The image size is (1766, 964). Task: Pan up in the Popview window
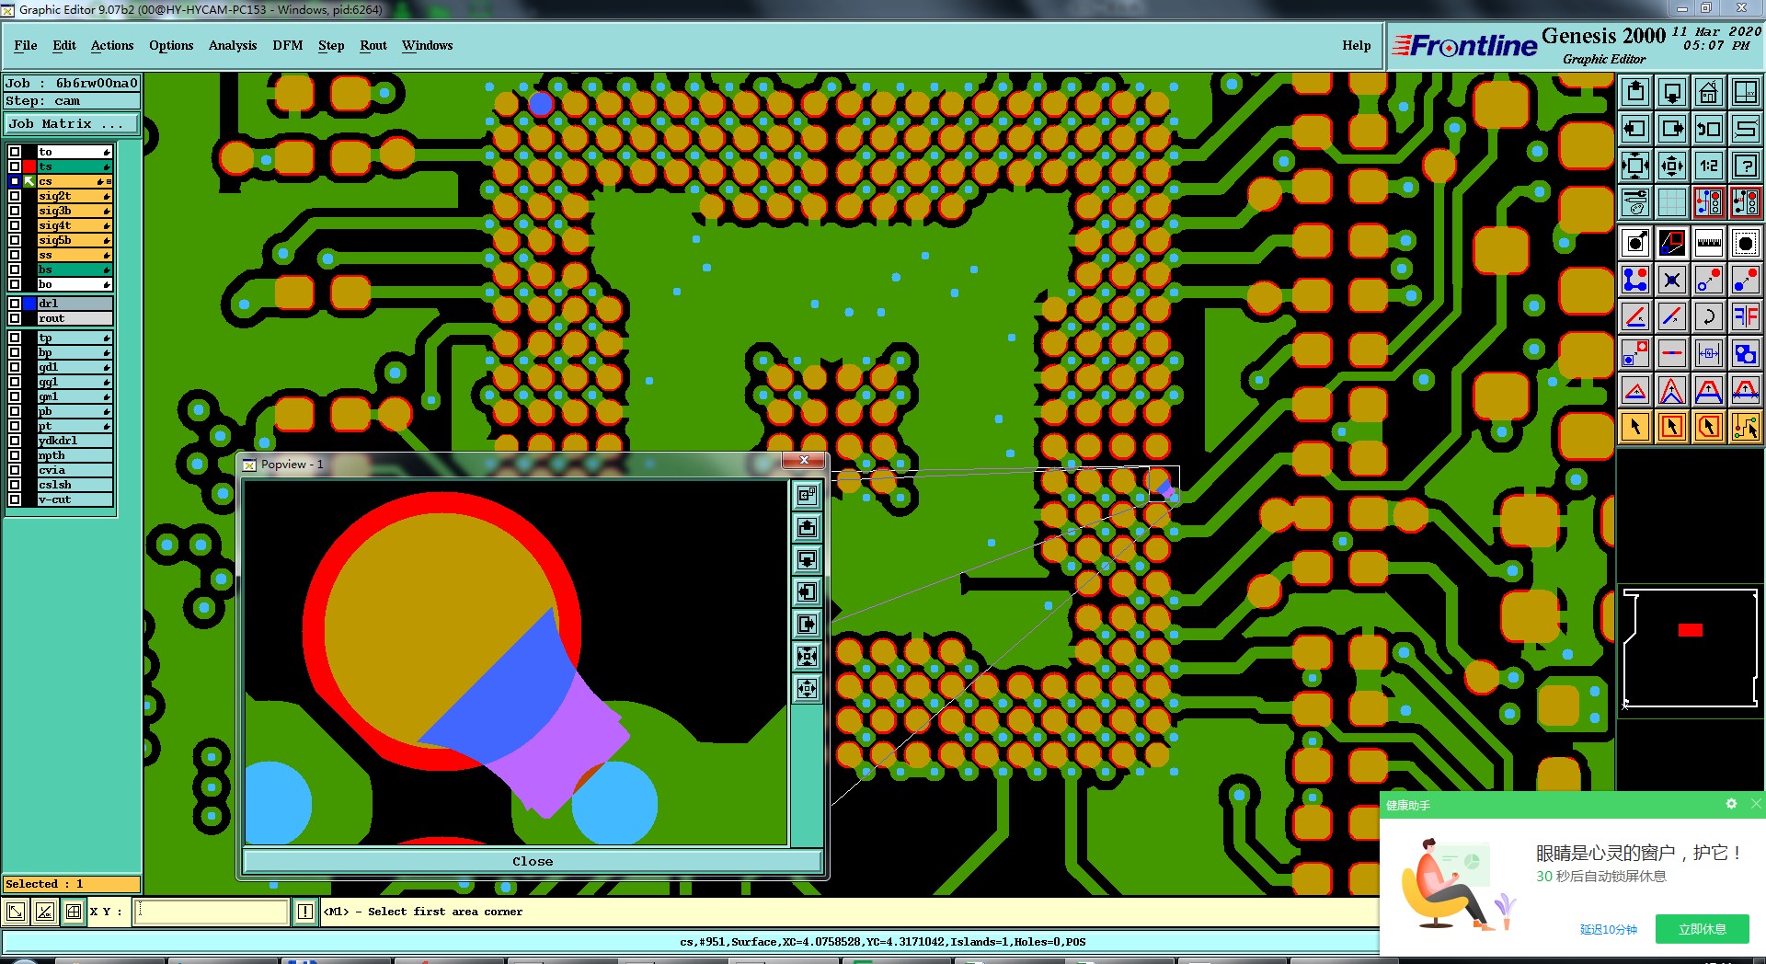point(807,528)
